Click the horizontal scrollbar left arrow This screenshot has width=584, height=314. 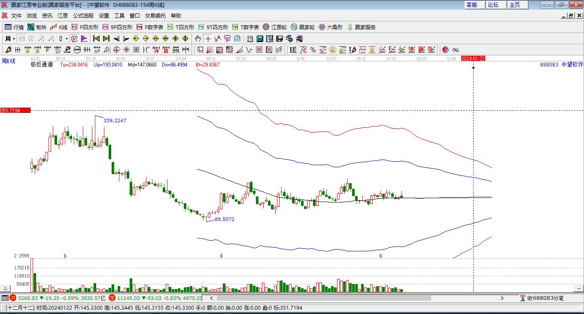211,298
